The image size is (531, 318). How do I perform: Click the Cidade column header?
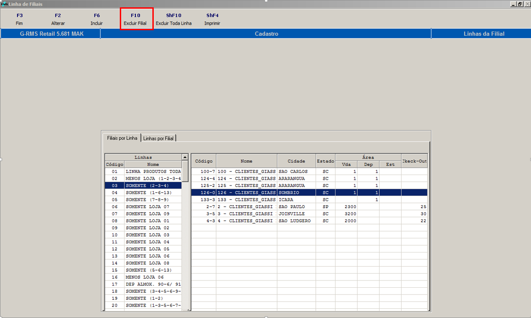coord(296,161)
